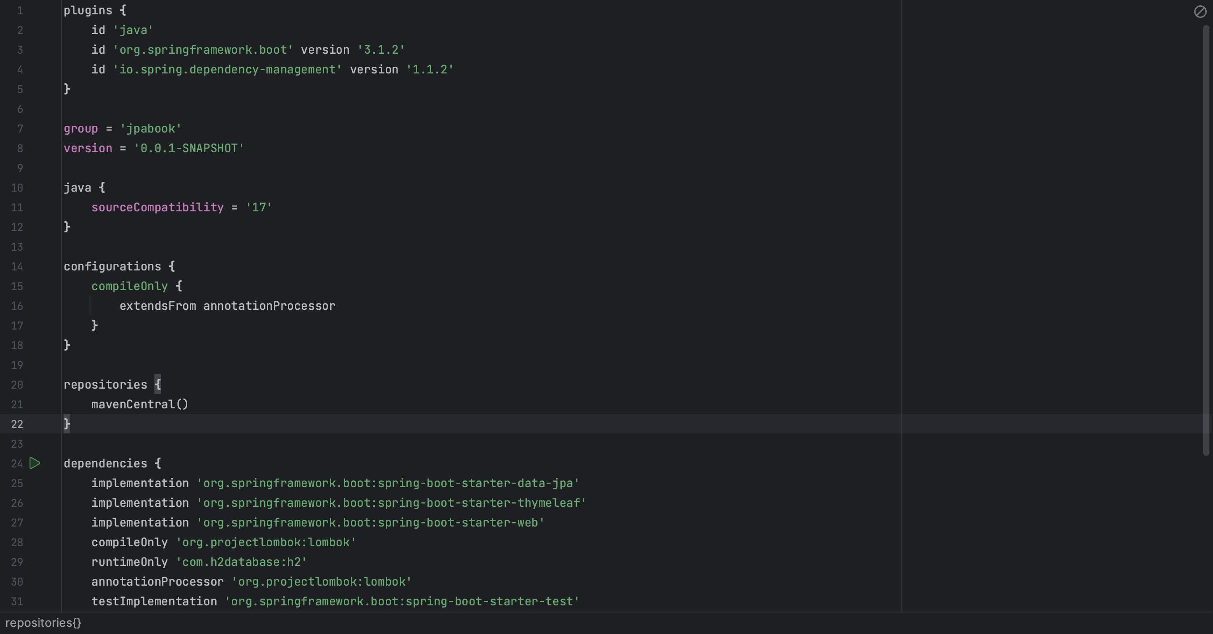The height and width of the screenshot is (634, 1213).
Task: Click the 'com.h2database:h2' dependency string
Action: (x=241, y=562)
